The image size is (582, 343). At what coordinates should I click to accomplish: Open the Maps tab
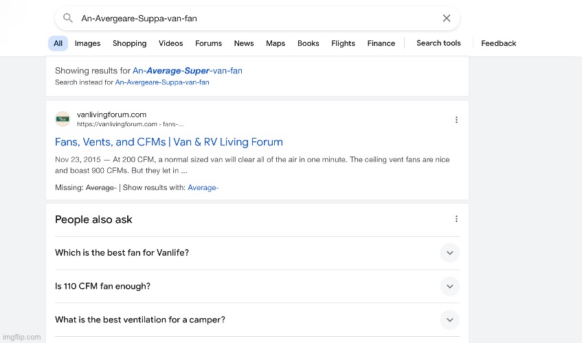coord(276,43)
